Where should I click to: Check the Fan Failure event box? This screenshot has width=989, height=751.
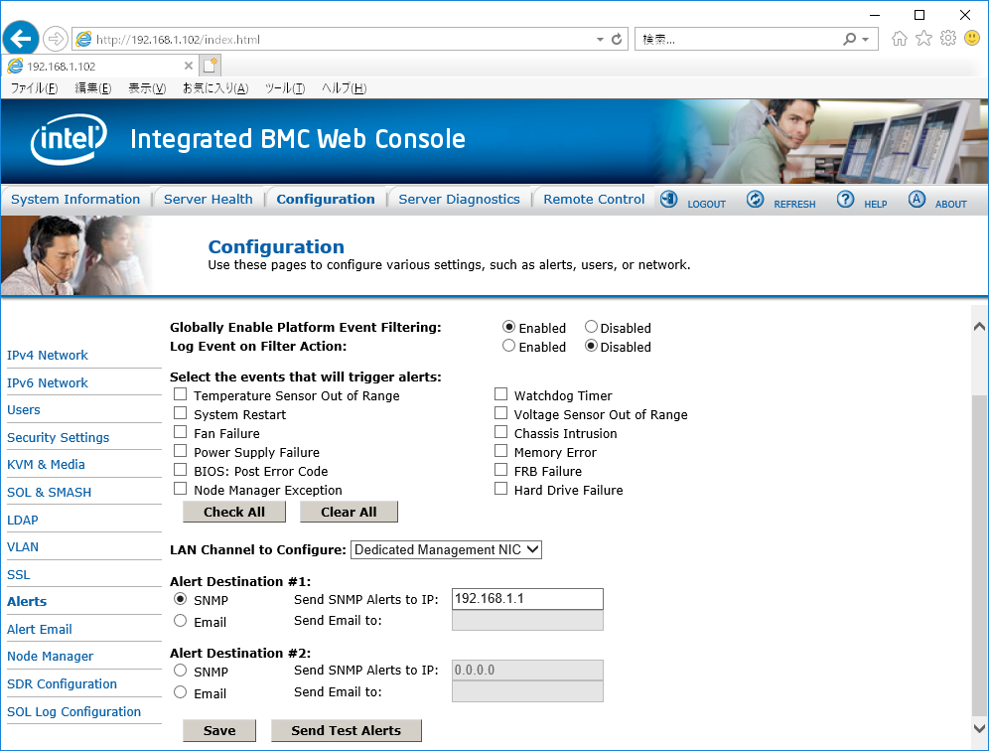point(181,432)
